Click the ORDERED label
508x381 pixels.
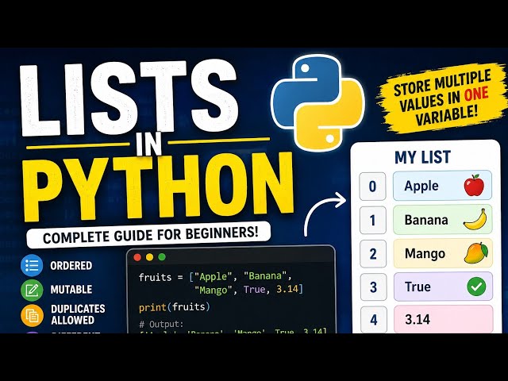click(71, 266)
